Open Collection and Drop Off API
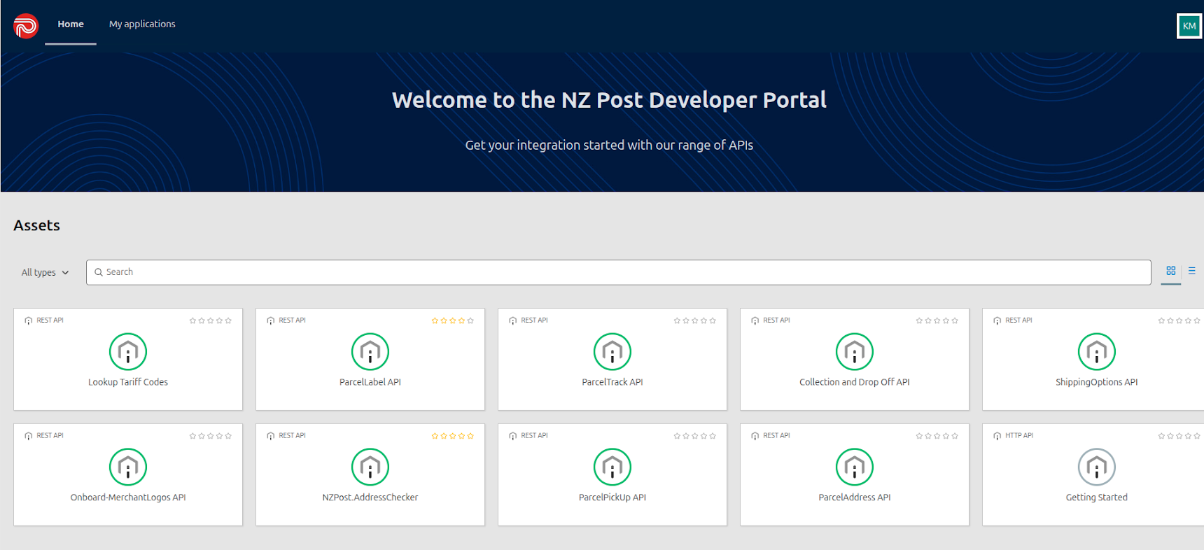Screen dimensions: 1204x550 pyautogui.click(x=854, y=382)
